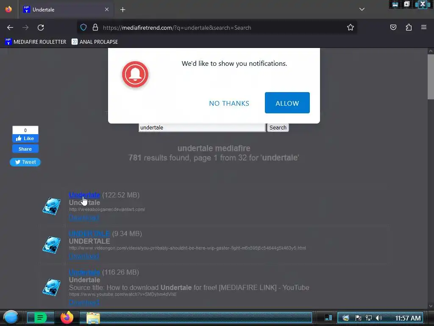Bookmark this page with the star icon
Viewport: 434px width, 326px height.
pyautogui.click(x=351, y=27)
